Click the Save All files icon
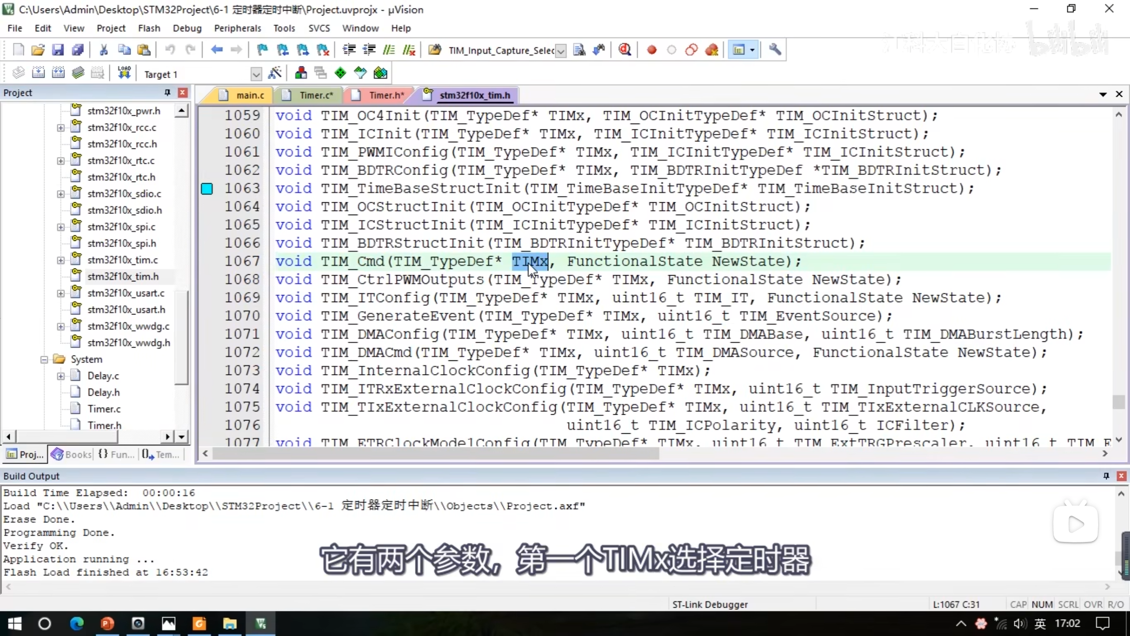This screenshot has height=636, width=1130. pyautogui.click(x=78, y=50)
